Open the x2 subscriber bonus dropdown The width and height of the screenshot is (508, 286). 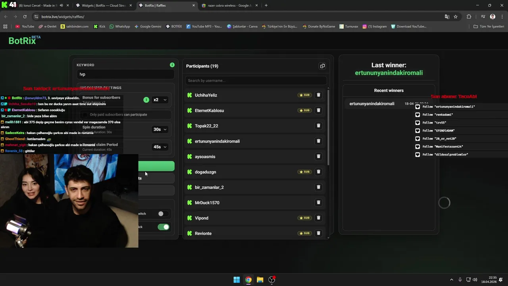tap(160, 100)
